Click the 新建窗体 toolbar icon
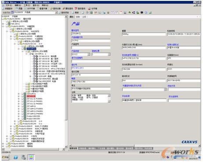This screenshot has height=162, width=203. (4, 9)
